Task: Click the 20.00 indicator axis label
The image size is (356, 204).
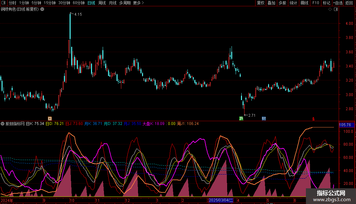Action: pyautogui.click(x=348, y=183)
